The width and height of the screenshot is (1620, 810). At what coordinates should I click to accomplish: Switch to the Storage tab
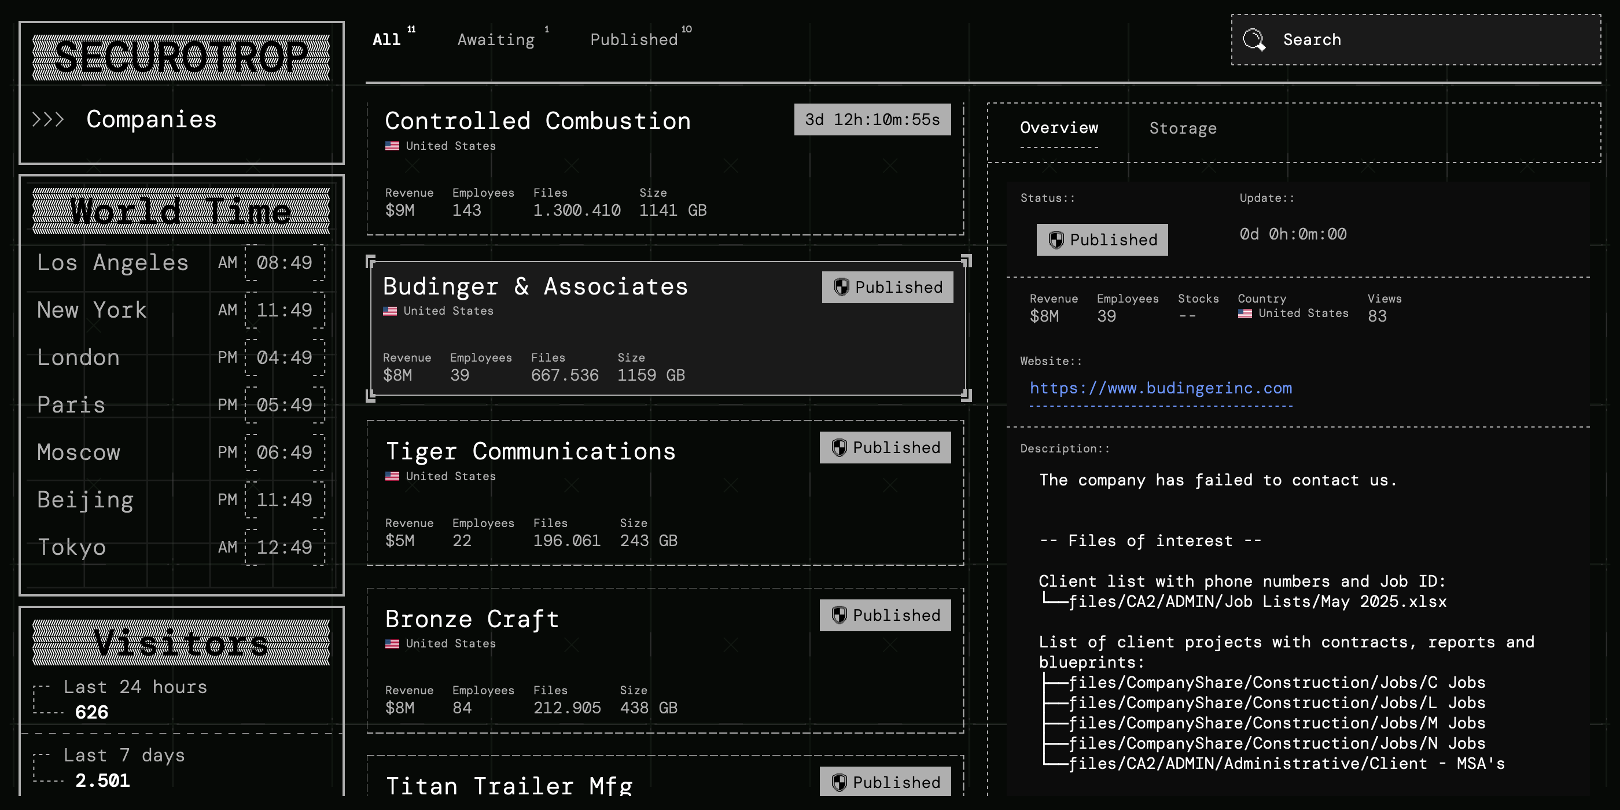[1182, 128]
